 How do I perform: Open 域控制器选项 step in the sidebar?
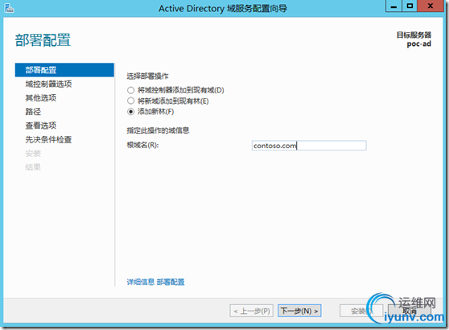(48, 84)
